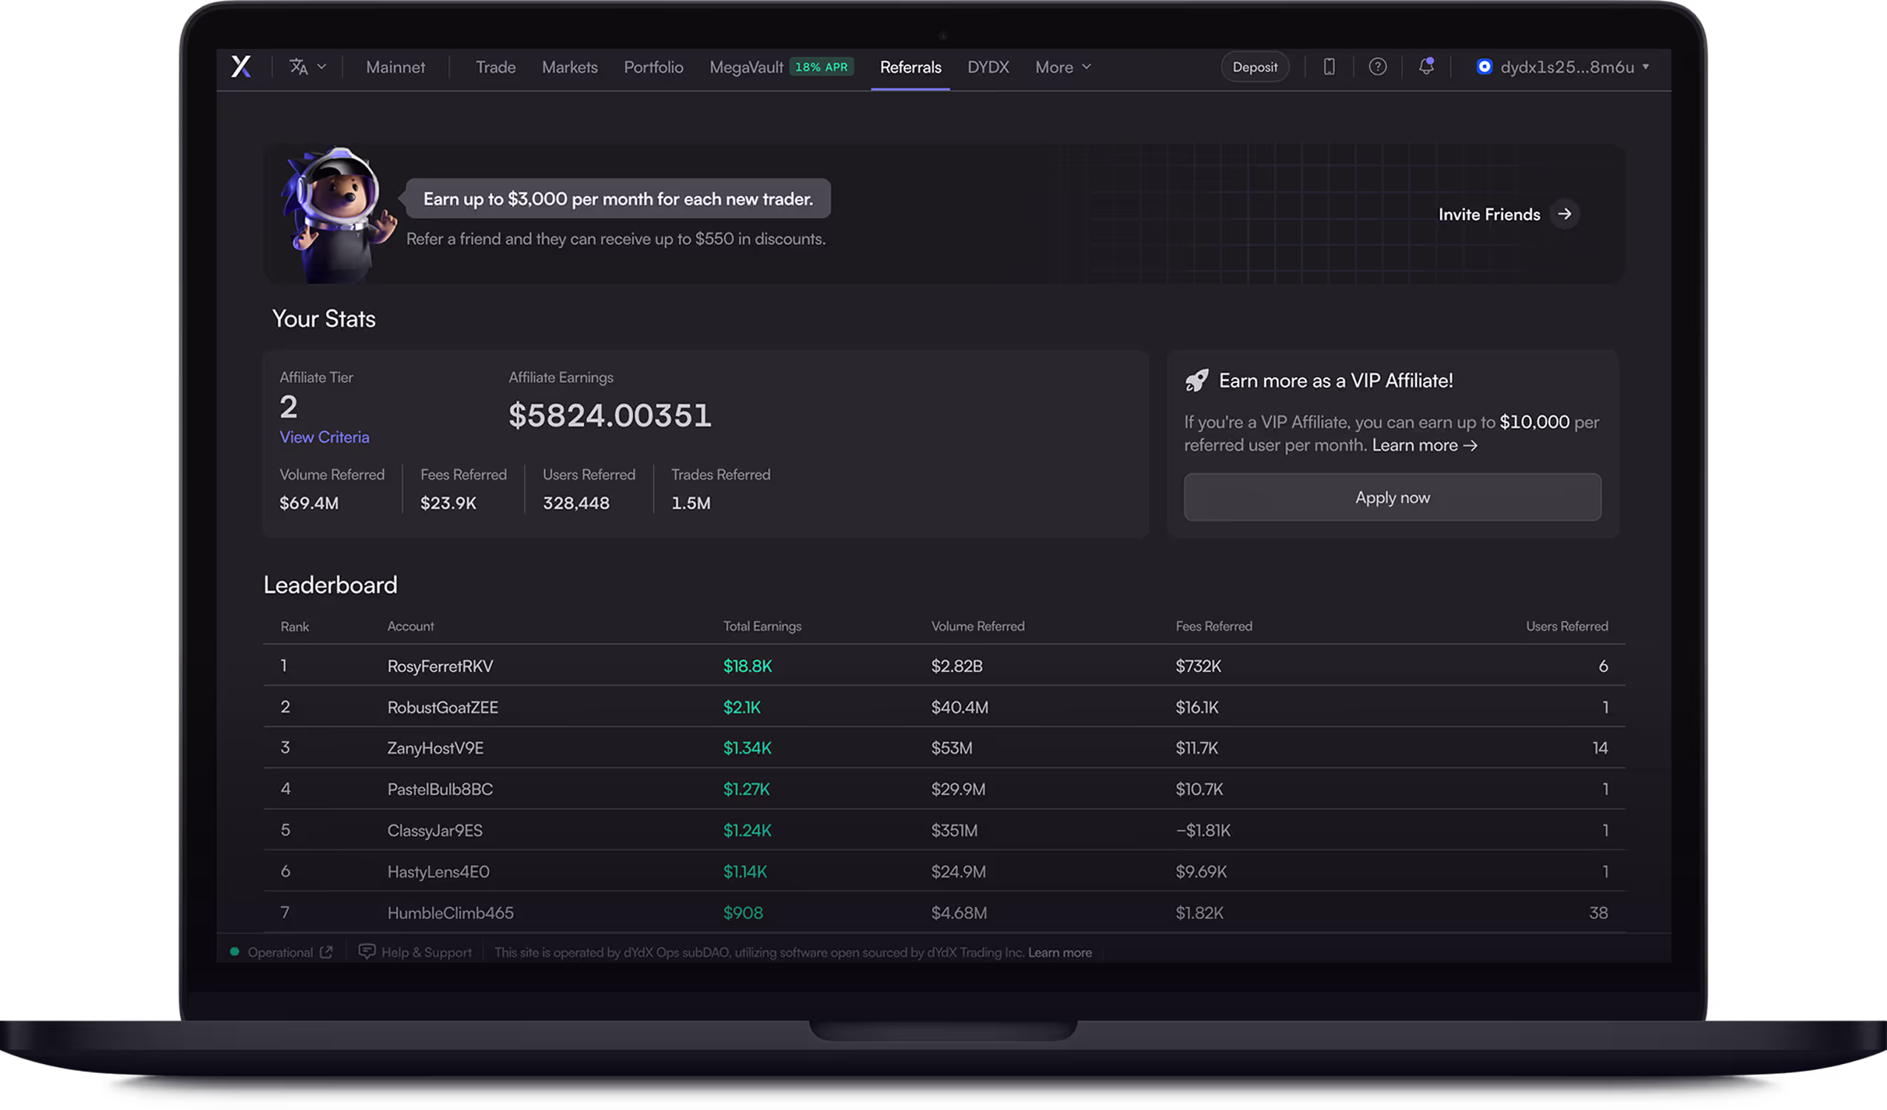Click the $18.8K total earnings value

click(747, 666)
